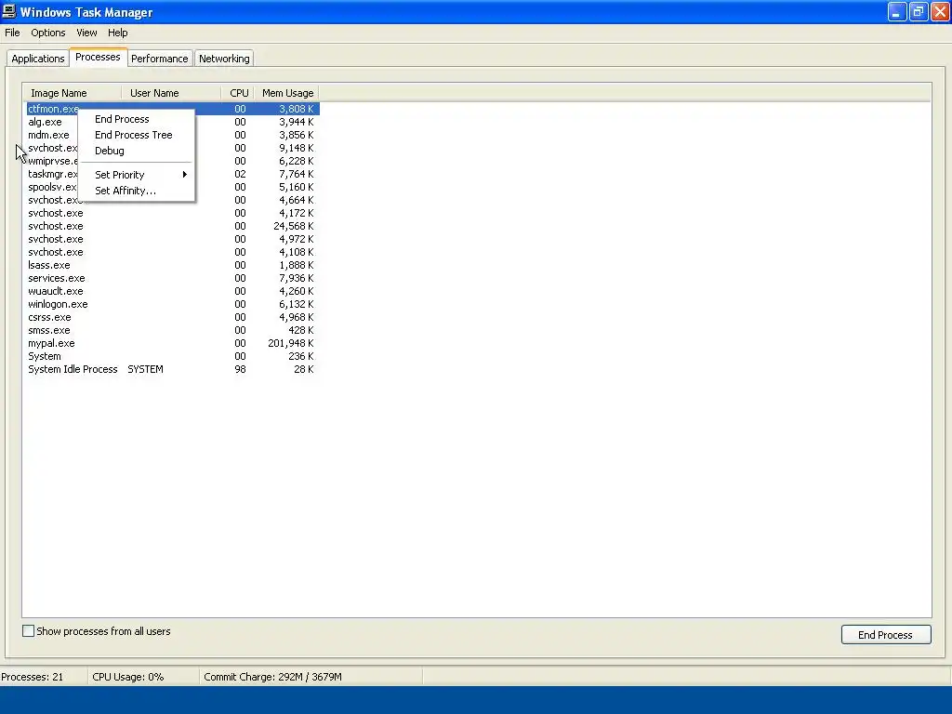Open the View menu
Image resolution: width=952 pixels, height=714 pixels.
(86, 33)
